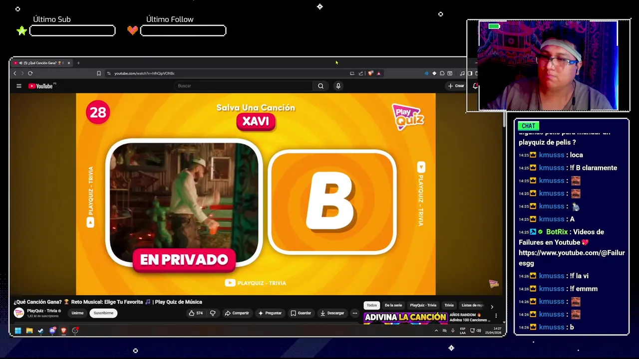The height and width of the screenshot is (359, 639).
Task: Open Adivina La Canción recommended video thumbnail
Action: point(405,318)
